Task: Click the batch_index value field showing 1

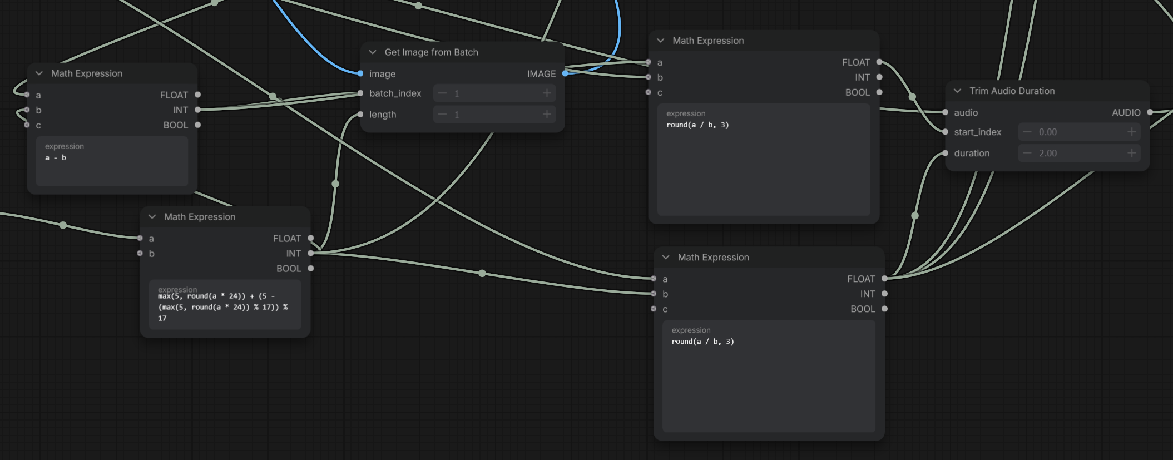Action: (494, 93)
